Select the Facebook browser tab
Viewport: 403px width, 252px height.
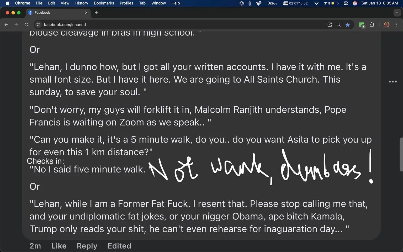pos(52,12)
